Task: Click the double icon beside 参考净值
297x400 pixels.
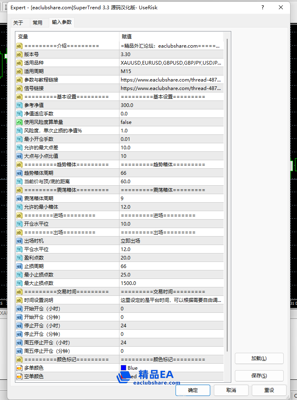Action: (19, 105)
